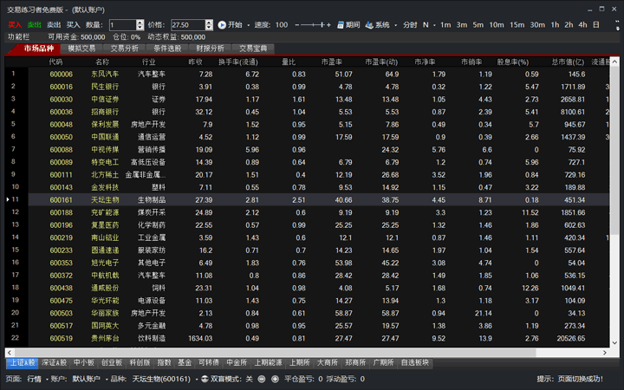This screenshot has height=390, width=624.
Task: Adjust the 速度 speed slider
Action: point(313,25)
